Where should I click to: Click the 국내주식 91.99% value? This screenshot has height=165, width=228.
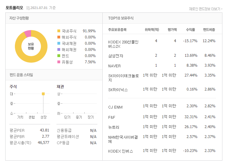[x=89, y=31]
